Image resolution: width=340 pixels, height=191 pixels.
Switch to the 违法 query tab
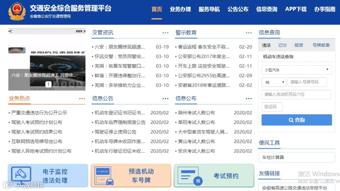pos(266,45)
